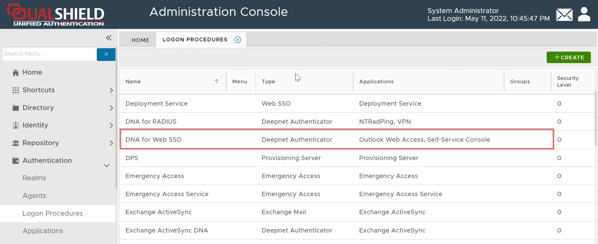Viewport: 598px width, 244px height.
Task: Expand the Shortcuts menu chevron
Action: [x=111, y=90]
